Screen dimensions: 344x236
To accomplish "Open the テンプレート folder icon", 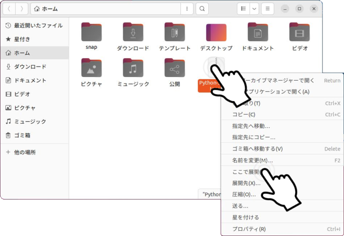I will coord(175,32).
